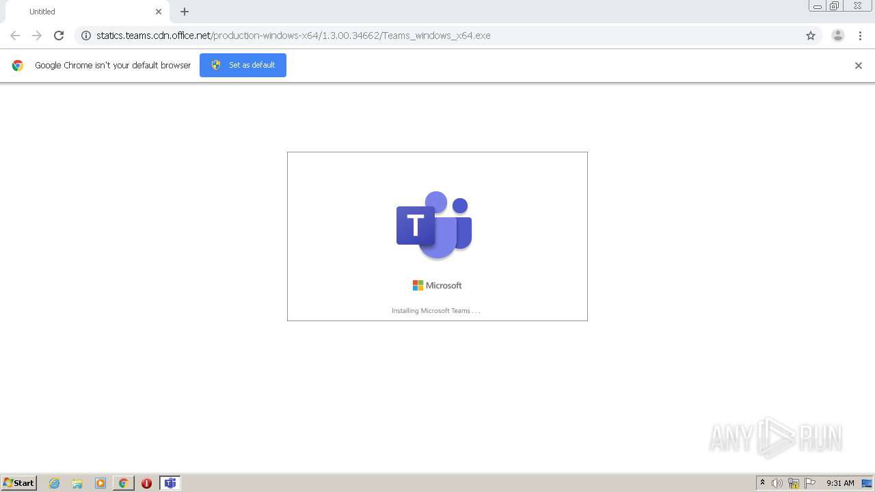The image size is (875, 492).
Task: Switch to Chrome in the taskbar
Action: pos(124,483)
